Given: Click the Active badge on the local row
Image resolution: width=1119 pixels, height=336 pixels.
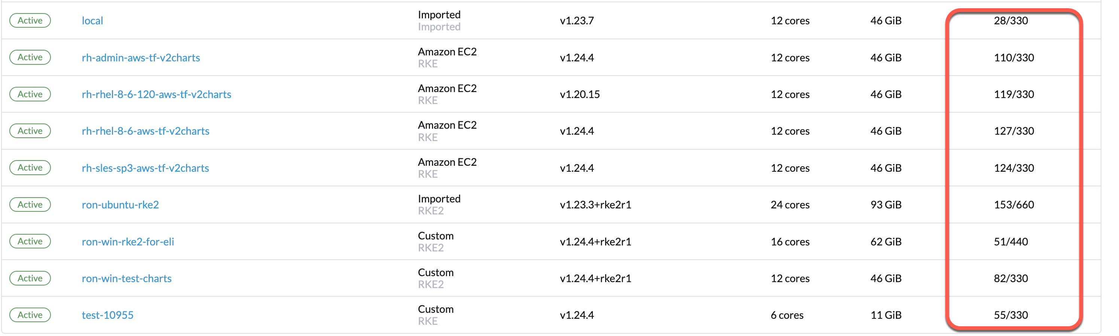Looking at the screenshot, I should 30,20.
